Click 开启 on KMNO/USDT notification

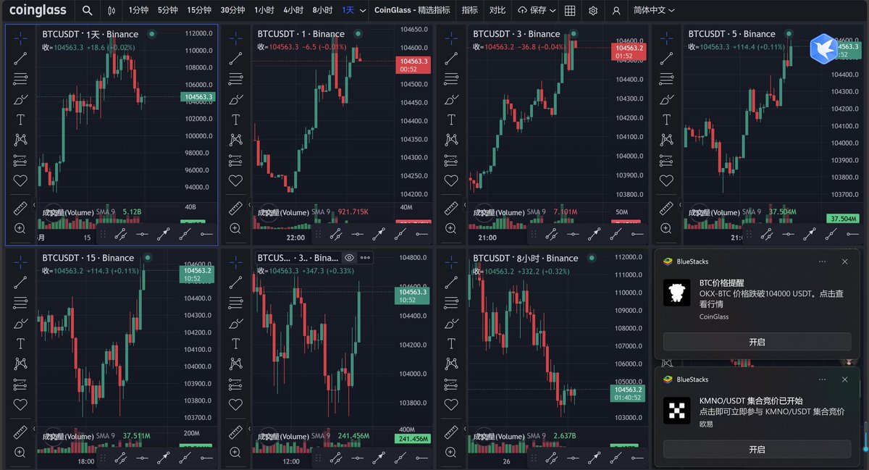(x=757, y=449)
